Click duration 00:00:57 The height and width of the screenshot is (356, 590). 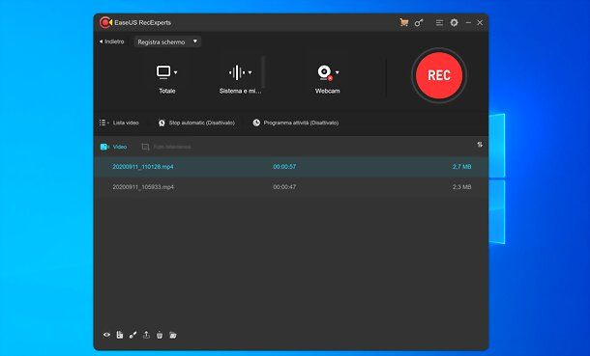(284, 167)
